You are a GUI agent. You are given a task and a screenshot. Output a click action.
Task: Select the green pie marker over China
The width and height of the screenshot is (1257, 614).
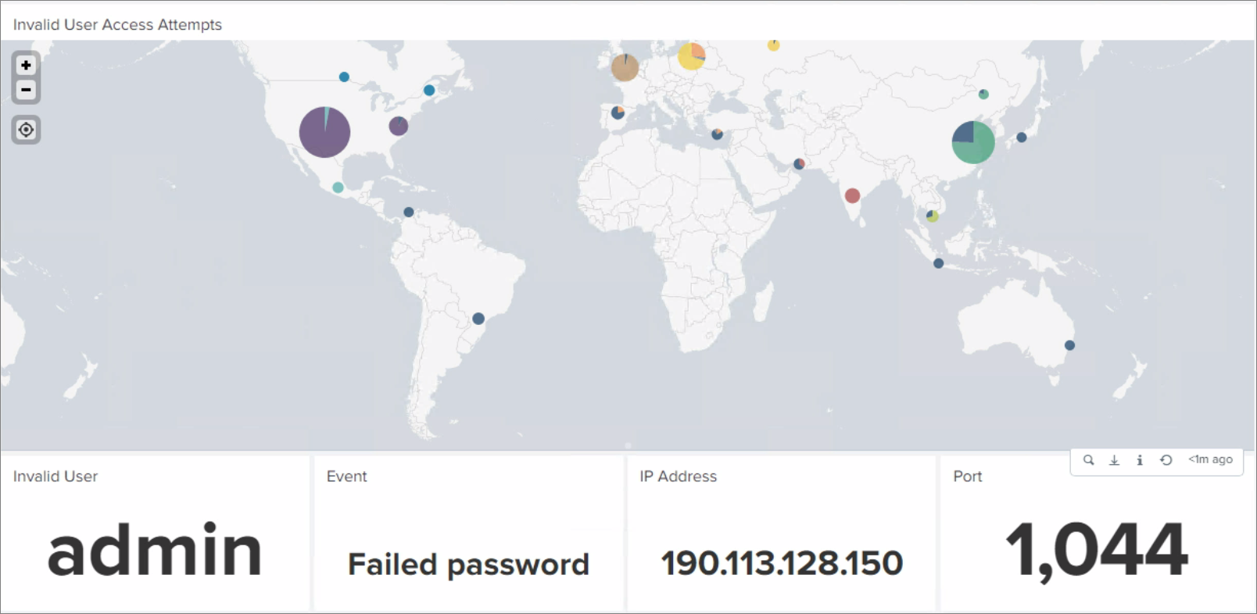(x=973, y=142)
